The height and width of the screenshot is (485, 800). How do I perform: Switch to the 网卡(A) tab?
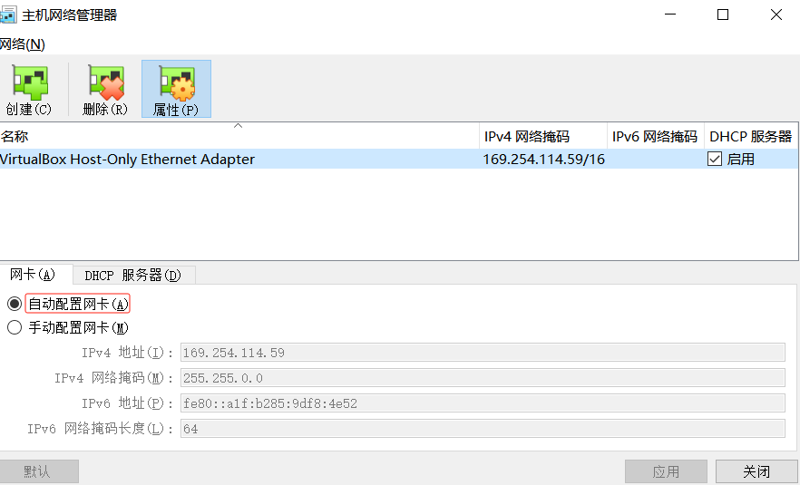[33, 275]
